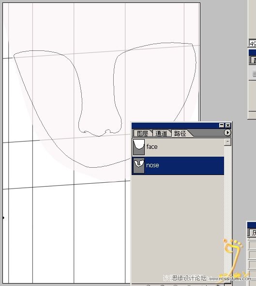
Task: Click the 'face' path name text
Action: [x=152, y=147]
